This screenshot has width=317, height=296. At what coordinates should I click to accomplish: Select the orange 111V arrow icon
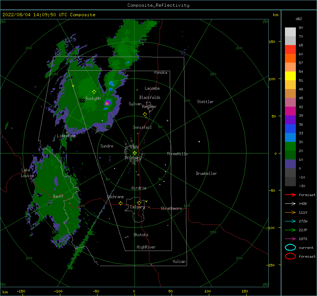290,212
